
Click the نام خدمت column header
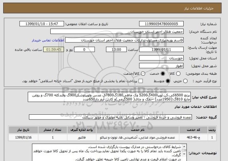[x=138, y=130]
